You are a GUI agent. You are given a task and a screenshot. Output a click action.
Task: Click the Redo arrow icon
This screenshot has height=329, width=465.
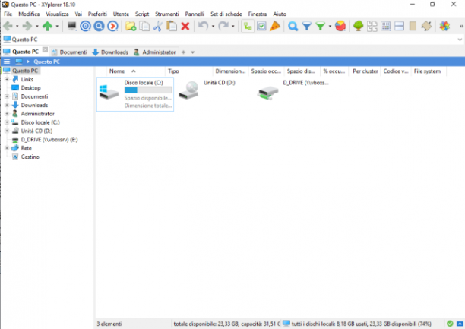pos(223,26)
